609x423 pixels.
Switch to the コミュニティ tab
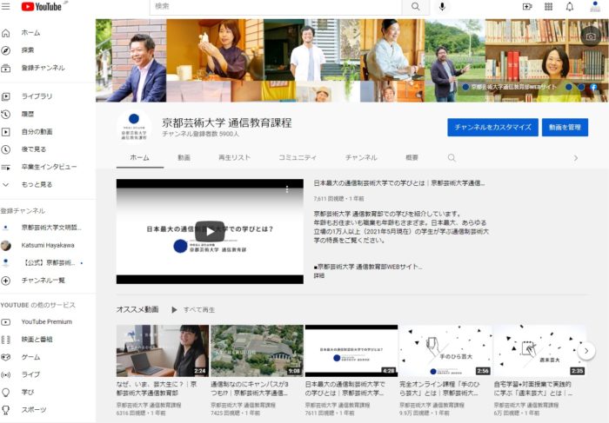(298, 158)
